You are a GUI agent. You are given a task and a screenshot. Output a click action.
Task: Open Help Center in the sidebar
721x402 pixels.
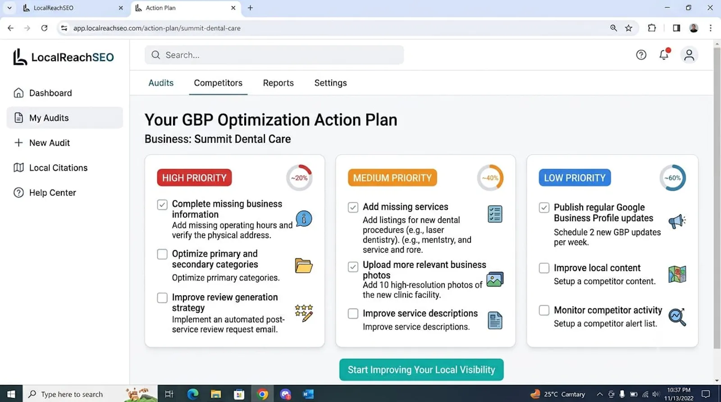point(65,193)
